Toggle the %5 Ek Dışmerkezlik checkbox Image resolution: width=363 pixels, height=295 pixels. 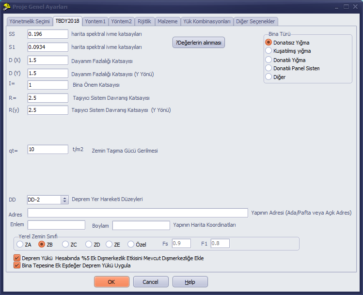17,258
